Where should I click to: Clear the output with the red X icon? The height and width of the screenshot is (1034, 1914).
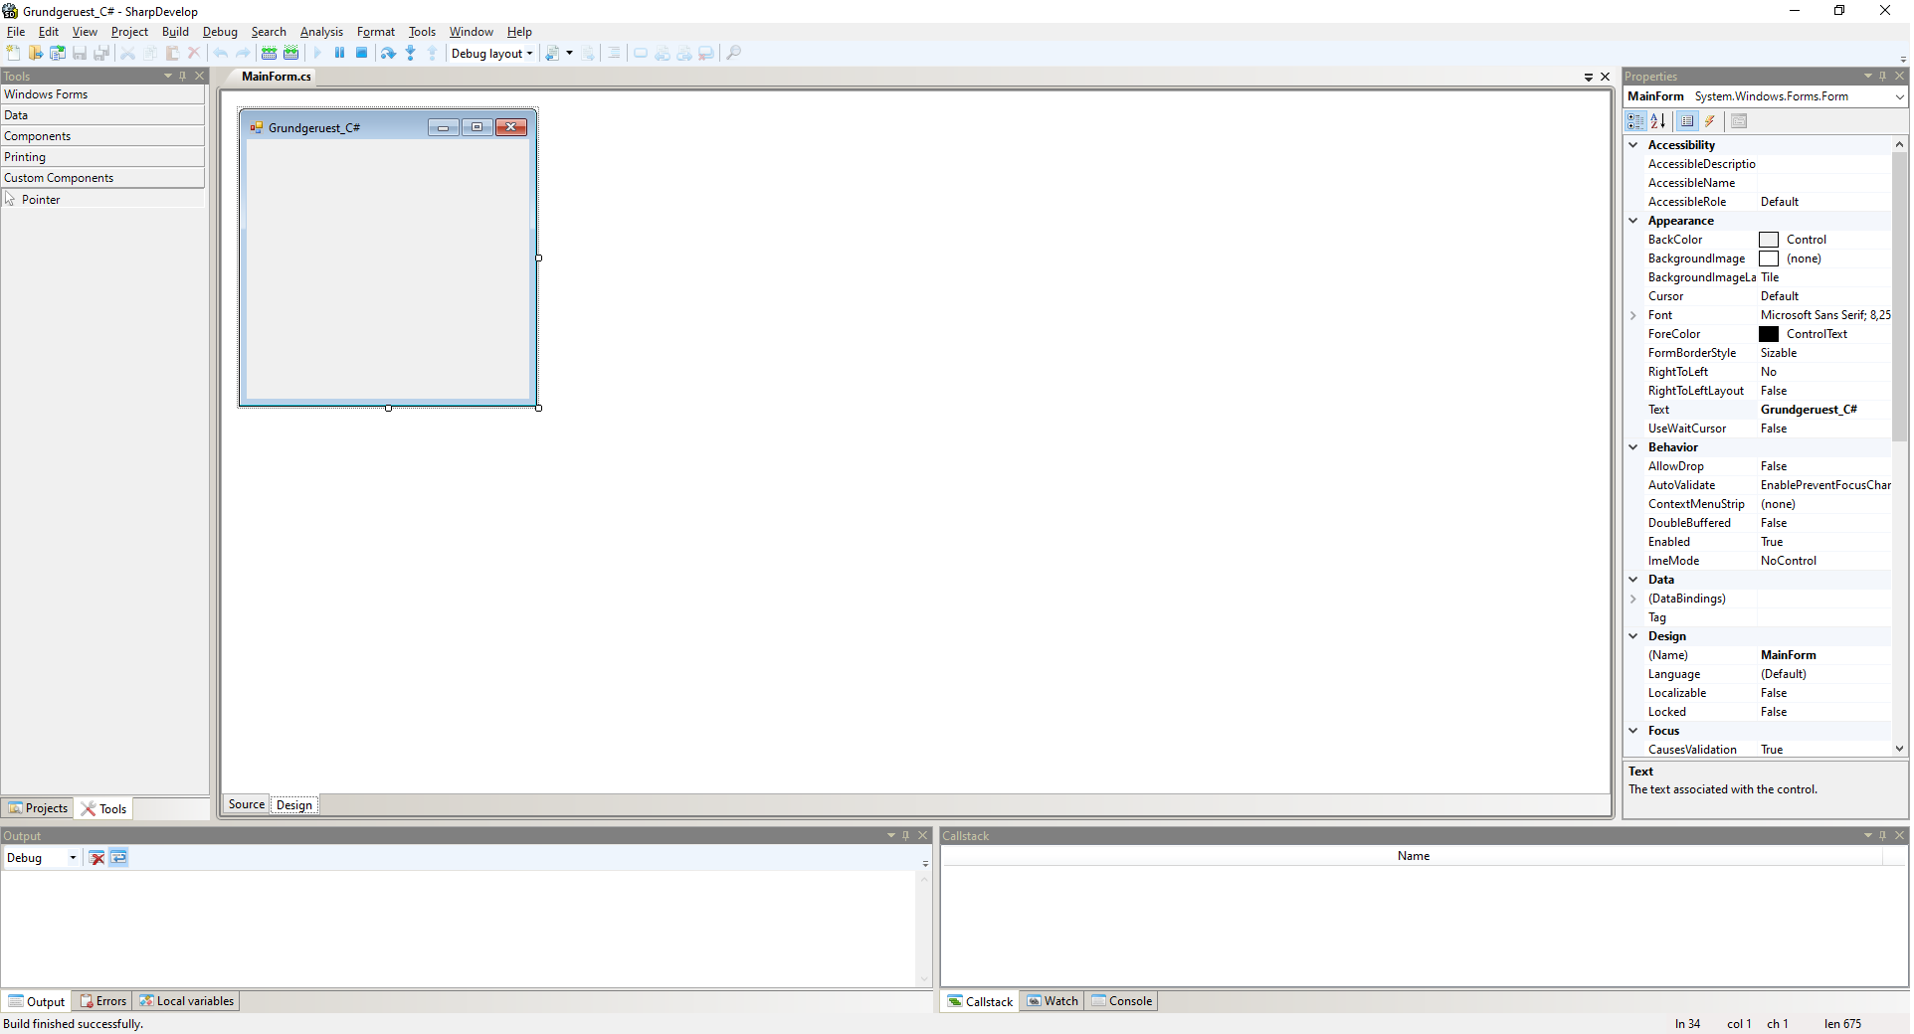pyautogui.click(x=96, y=858)
